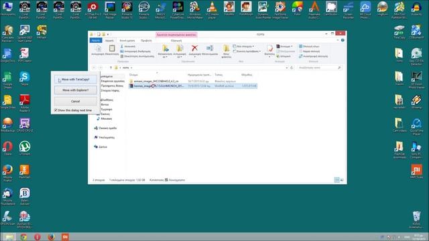Viewport: 429px width, 241px height.
Task: Switch to the Home ribbon tab
Action: coord(109,40)
